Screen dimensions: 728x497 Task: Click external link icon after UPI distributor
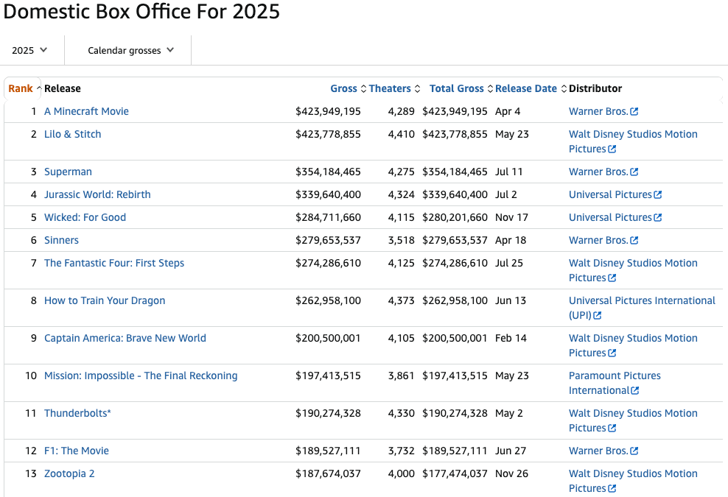tap(598, 316)
